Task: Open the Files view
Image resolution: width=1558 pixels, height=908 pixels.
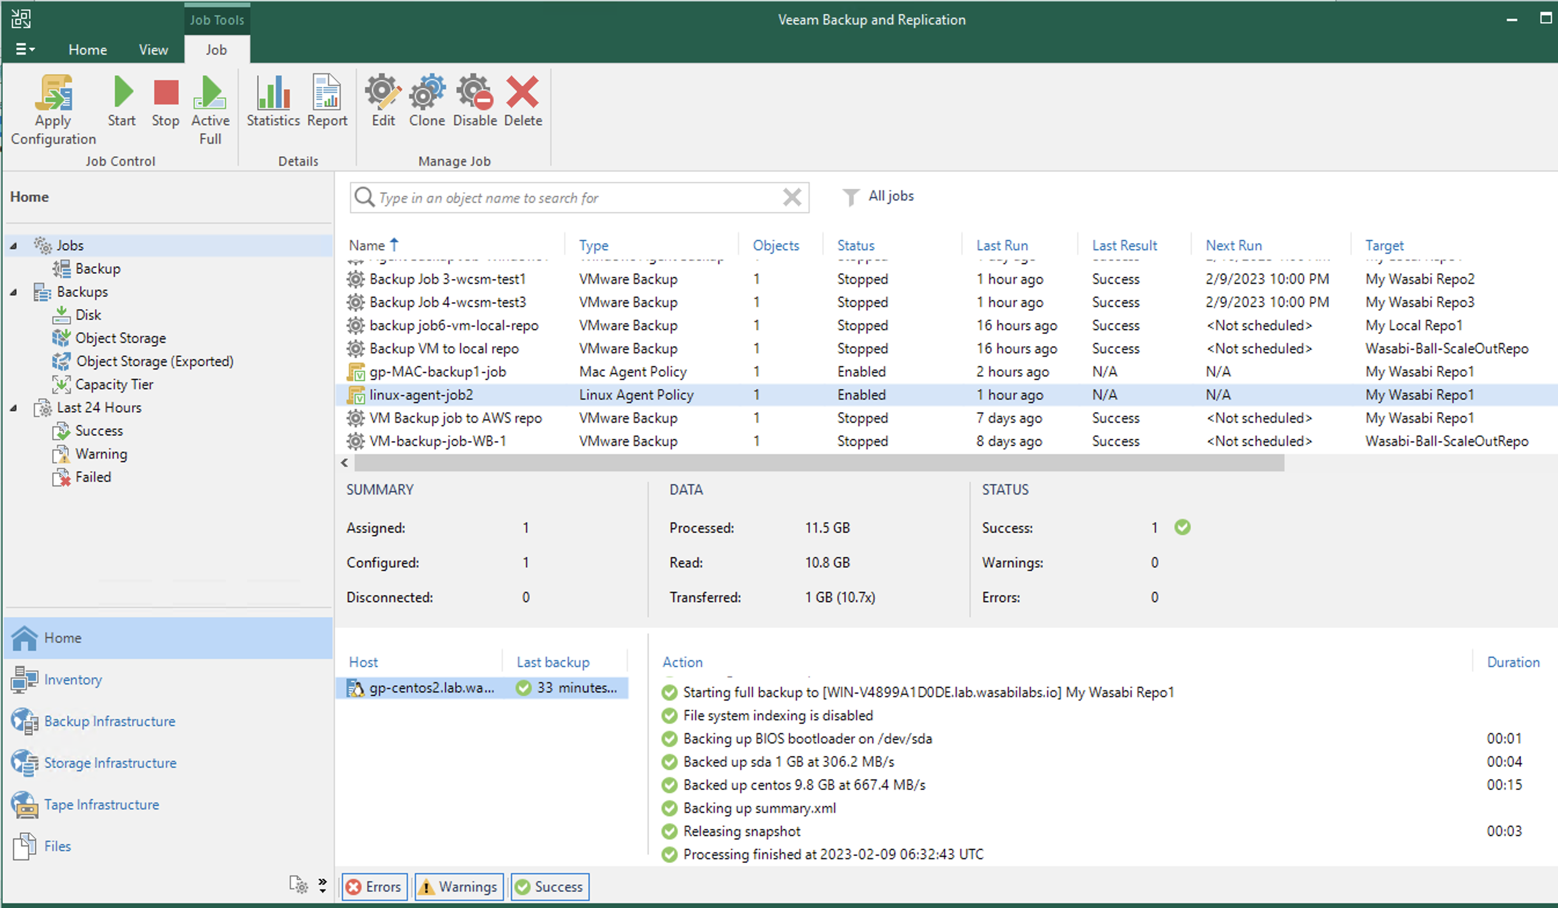Action: pyautogui.click(x=168, y=847)
